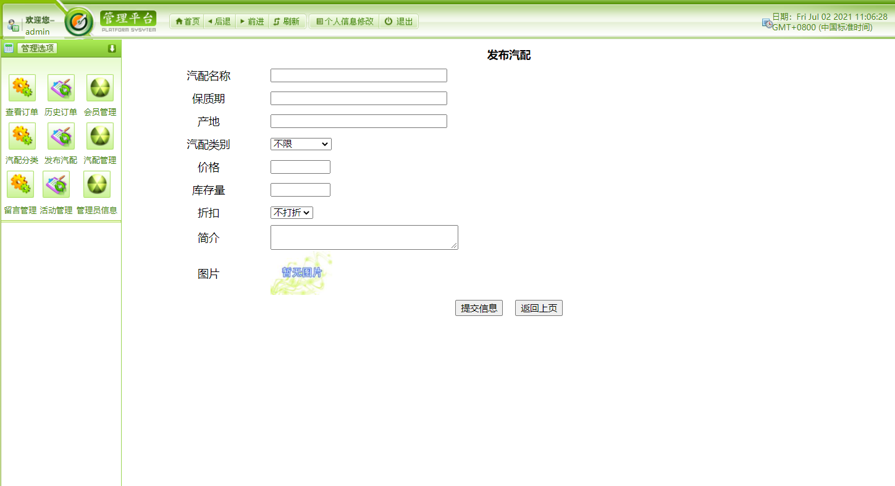Viewport: 895px width, 486px height.
Task: Open the 查看订单 (view orders) icon
Action: click(20, 88)
